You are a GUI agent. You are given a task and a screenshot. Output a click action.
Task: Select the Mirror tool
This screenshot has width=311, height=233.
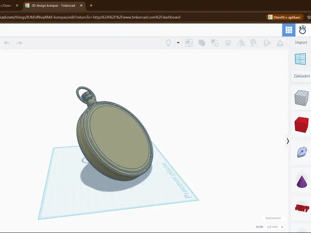click(241, 43)
